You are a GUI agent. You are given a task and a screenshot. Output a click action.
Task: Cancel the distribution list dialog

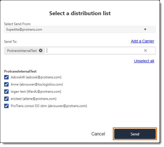click(x=98, y=134)
